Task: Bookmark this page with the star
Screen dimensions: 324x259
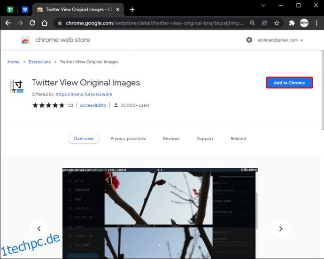Action: coord(277,23)
